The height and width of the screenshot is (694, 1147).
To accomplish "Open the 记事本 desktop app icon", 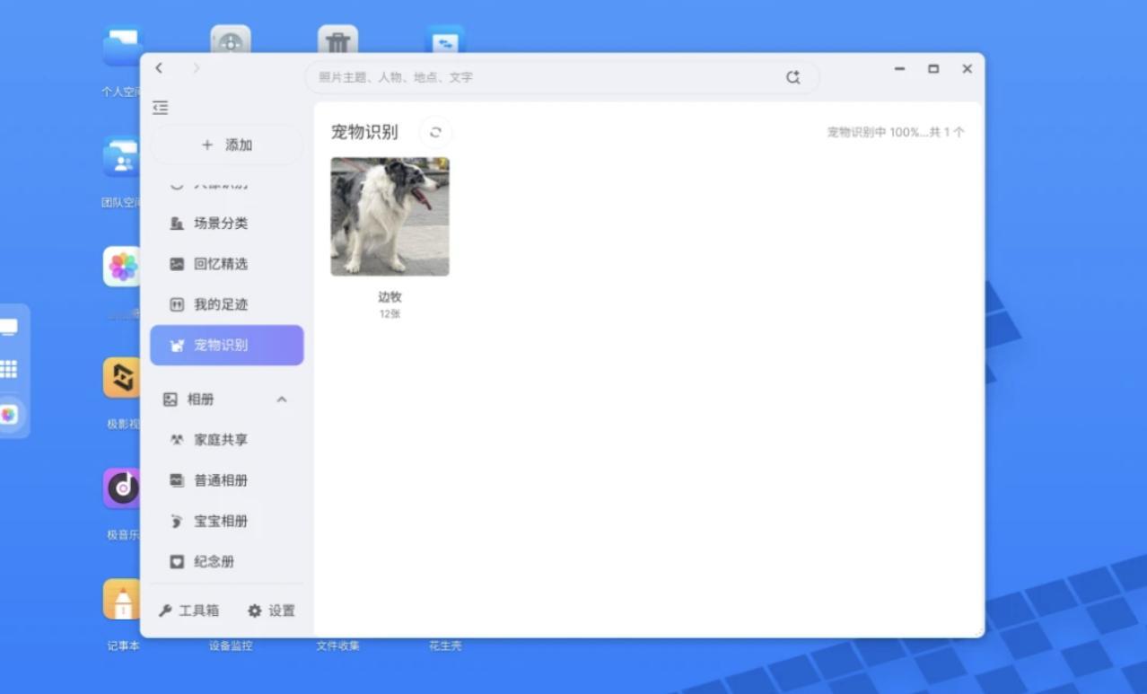I will click(121, 600).
